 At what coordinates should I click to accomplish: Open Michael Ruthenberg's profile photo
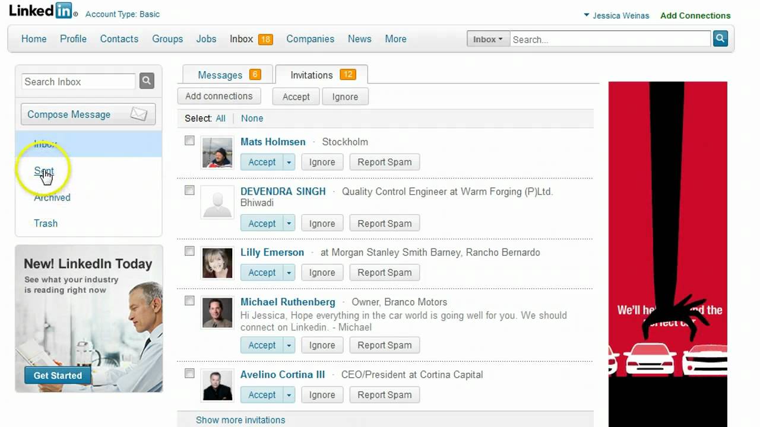(x=217, y=313)
